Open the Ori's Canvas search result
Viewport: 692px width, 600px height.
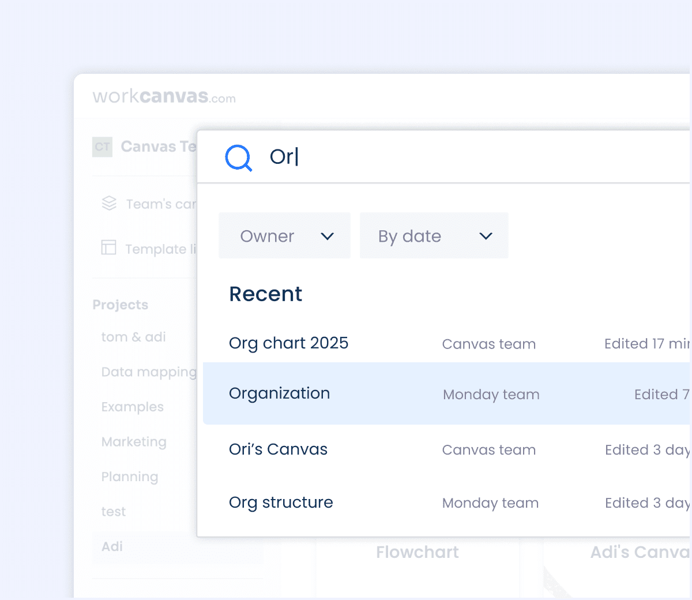click(x=278, y=449)
